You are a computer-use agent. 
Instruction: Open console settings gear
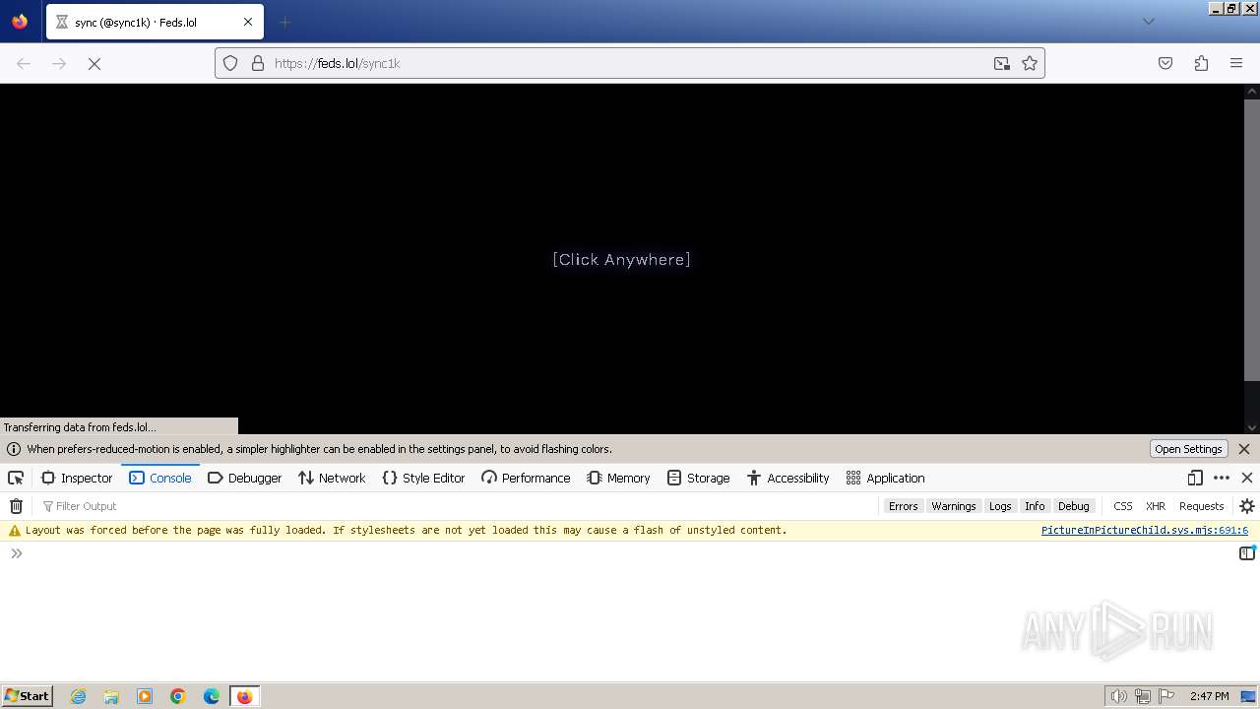1247,506
